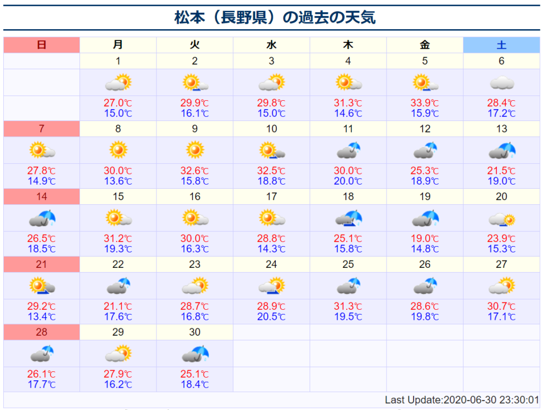Select the sunny icon on June 8

(x=118, y=150)
